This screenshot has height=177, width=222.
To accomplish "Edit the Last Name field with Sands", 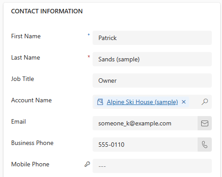I will click(152, 59).
